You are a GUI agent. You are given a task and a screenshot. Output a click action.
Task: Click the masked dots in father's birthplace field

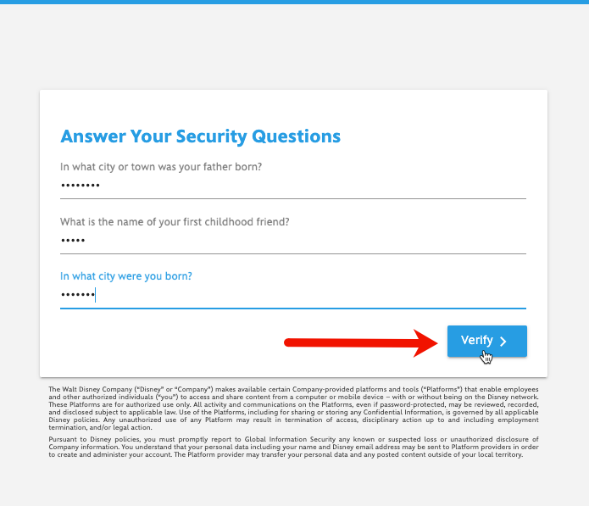pyautogui.click(x=81, y=186)
